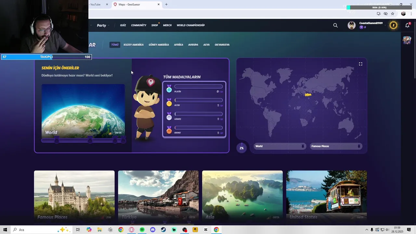
Task: Open CapCut from the taskbar
Action: [206, 230]
